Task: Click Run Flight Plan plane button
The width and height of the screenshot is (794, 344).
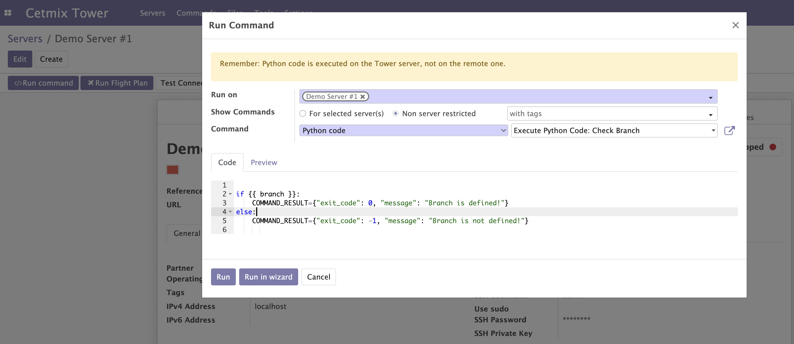Action: tap(117, 83)
